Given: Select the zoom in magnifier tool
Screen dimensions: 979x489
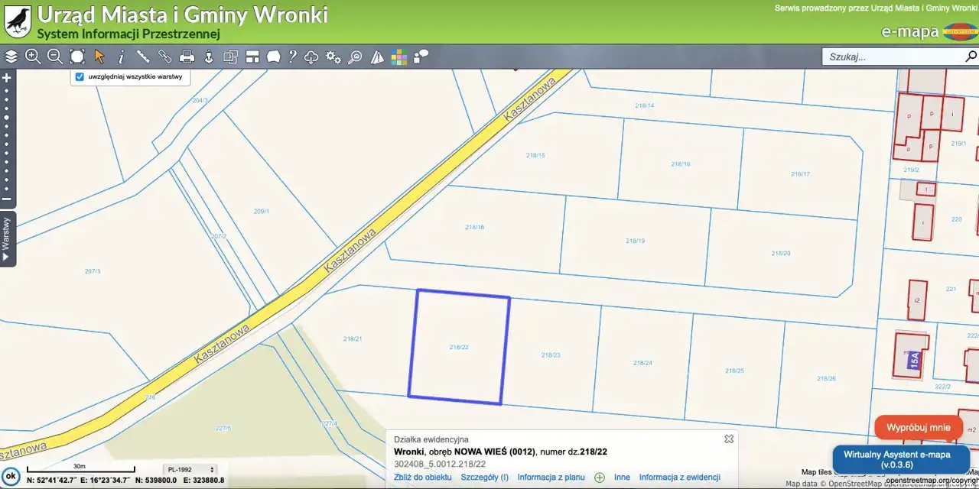Looking at the screenshot, I should 33,57.
